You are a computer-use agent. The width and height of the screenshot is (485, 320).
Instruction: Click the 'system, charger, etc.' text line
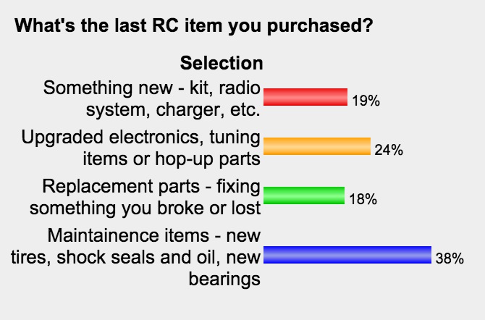(x=173, y=110)
